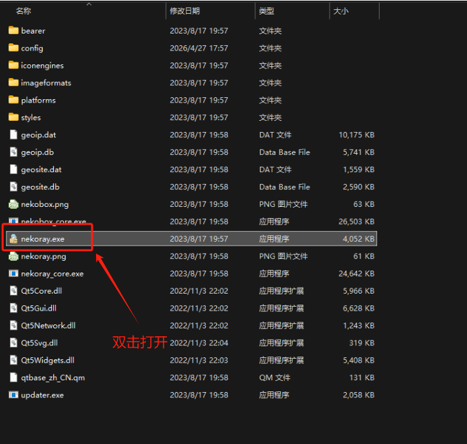This screenshot has width=467, height=444.
Task: Click the Qt5Core.dll file icon
Action: click(x=13, y=290)
